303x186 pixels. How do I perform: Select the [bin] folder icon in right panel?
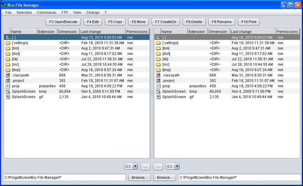click(x=158, y=48)
